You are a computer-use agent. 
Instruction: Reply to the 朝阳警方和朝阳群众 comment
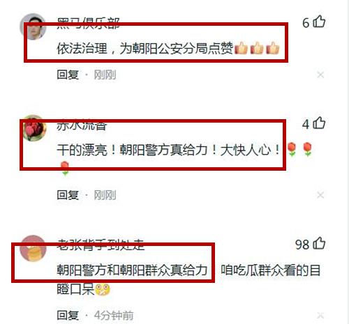click(68, 315)
